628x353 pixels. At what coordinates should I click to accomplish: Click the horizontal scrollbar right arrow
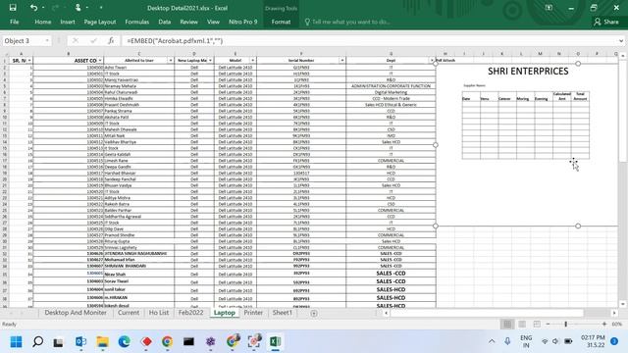pyautogui.click(x=614, y=313)
